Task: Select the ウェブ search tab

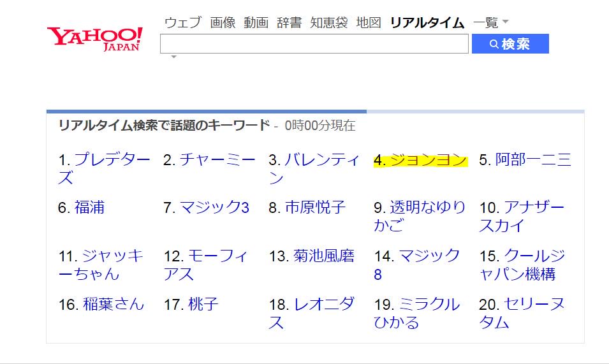Action: tap(183, 22)
